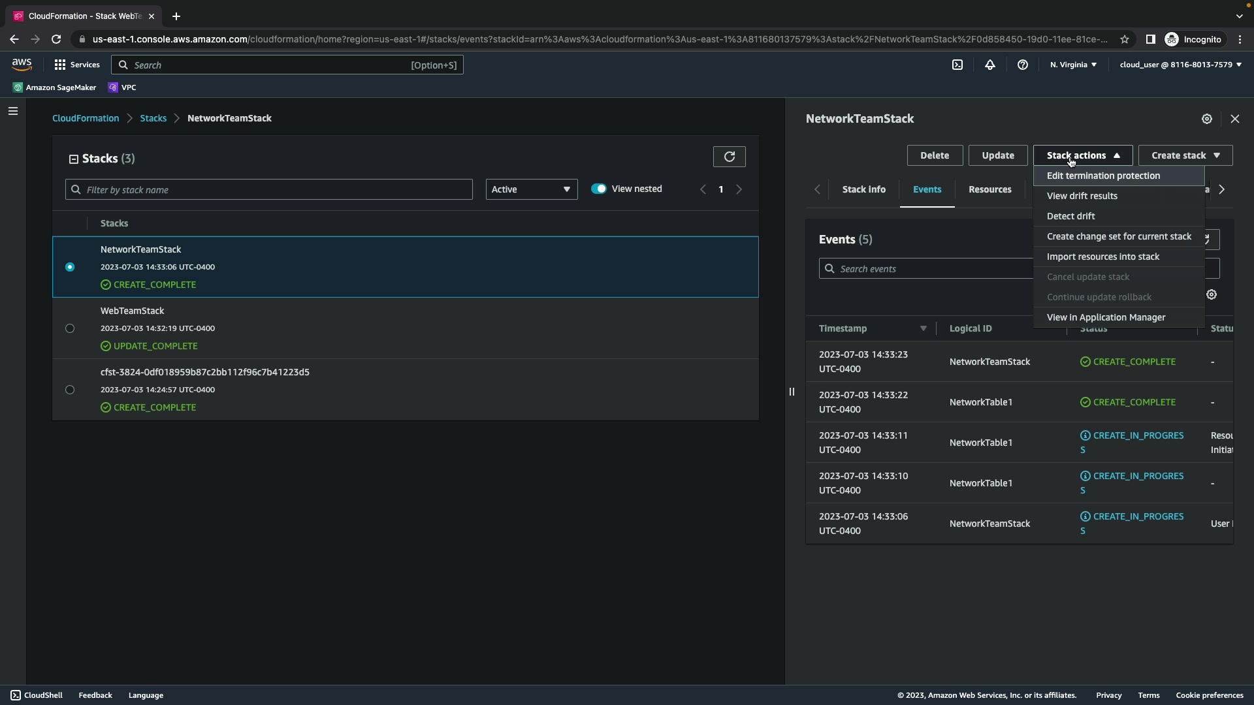Click the Filter by stack name field

pyautogui.click(x=268, y=189)
